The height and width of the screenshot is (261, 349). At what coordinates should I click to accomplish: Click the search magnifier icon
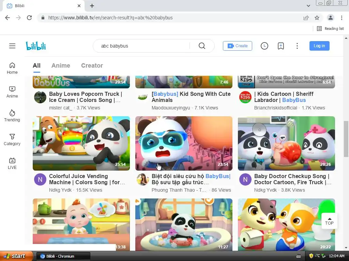[x=202, y=46]
